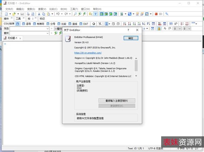Click the red Stop macro icon
Screen dimensions: 204x152
156,14
